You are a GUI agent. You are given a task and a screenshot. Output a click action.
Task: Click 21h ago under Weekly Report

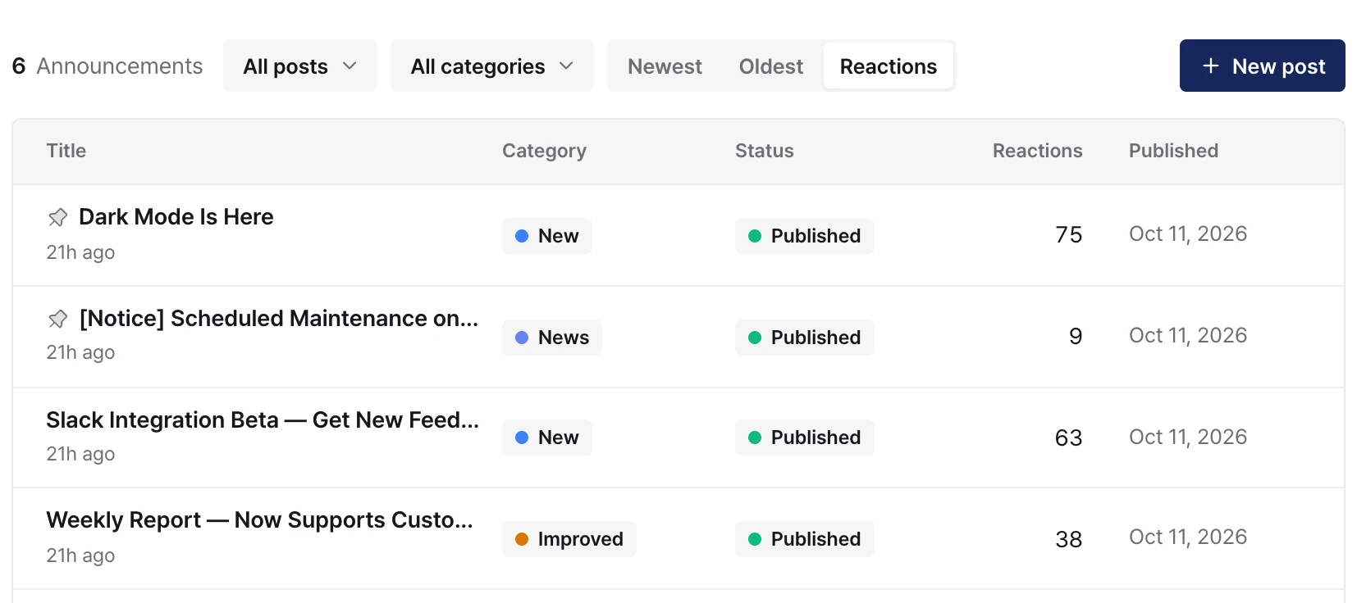pos(80,555)
